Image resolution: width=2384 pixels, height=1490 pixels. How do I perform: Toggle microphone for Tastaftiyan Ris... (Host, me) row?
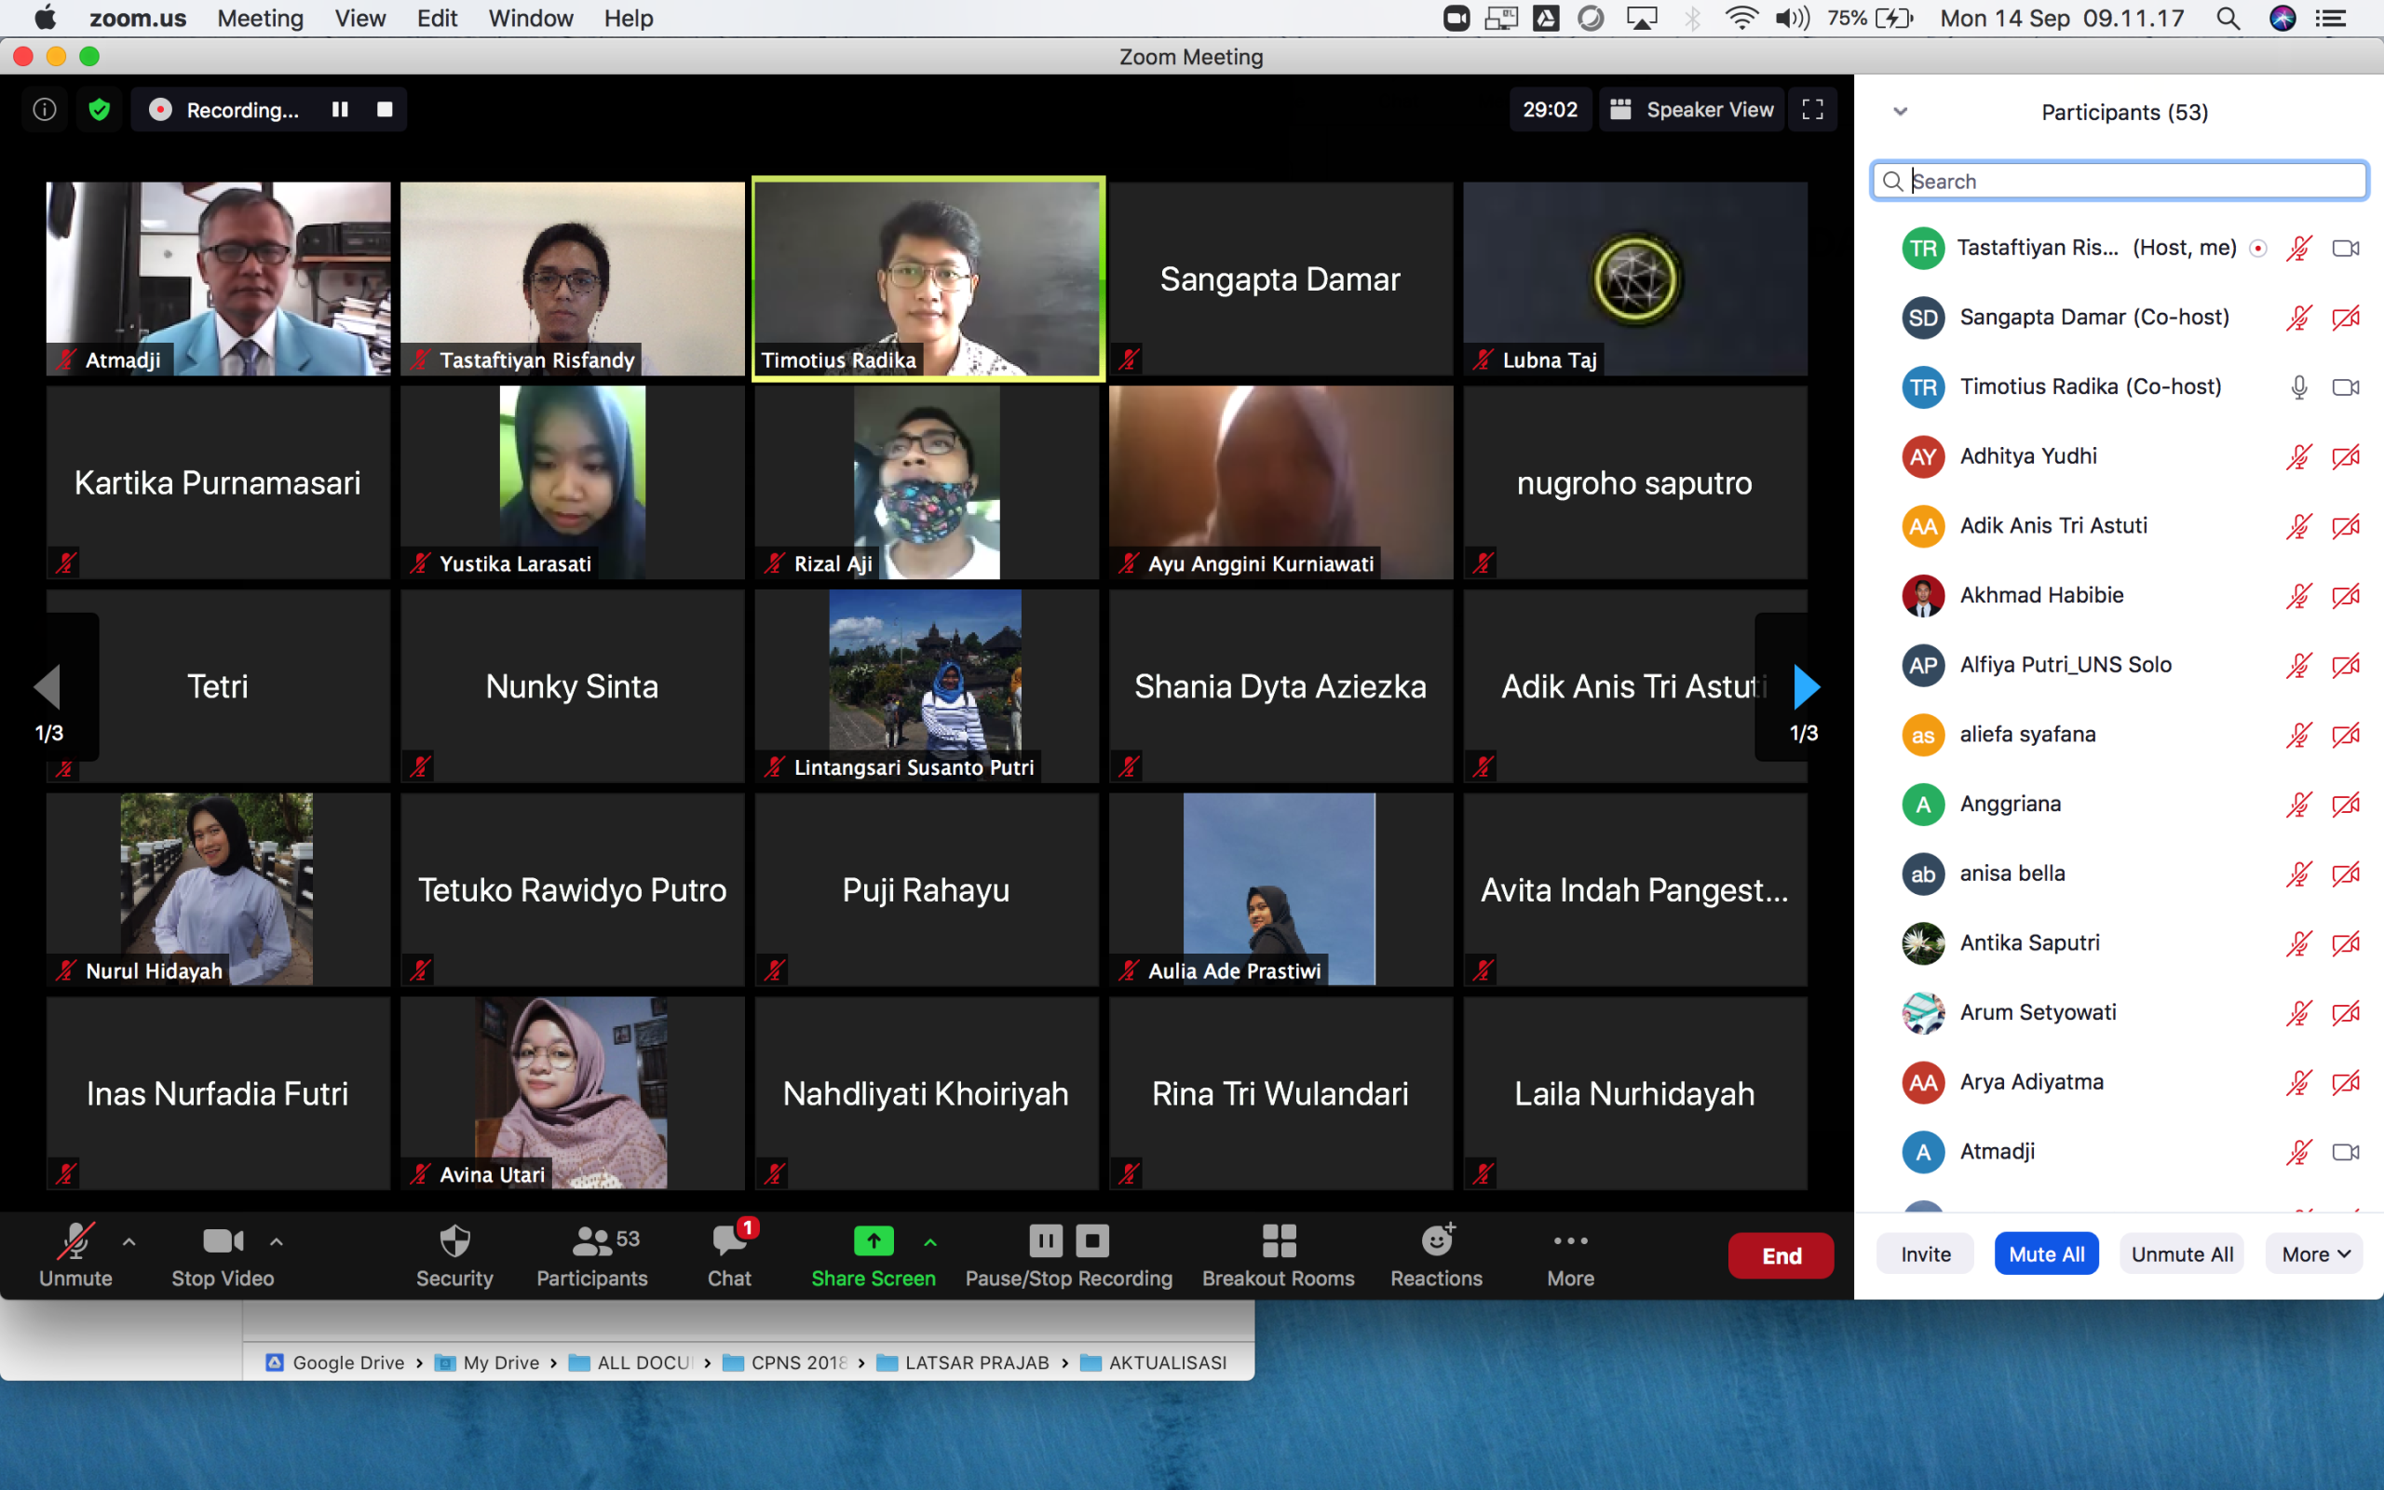(2298, 249)
